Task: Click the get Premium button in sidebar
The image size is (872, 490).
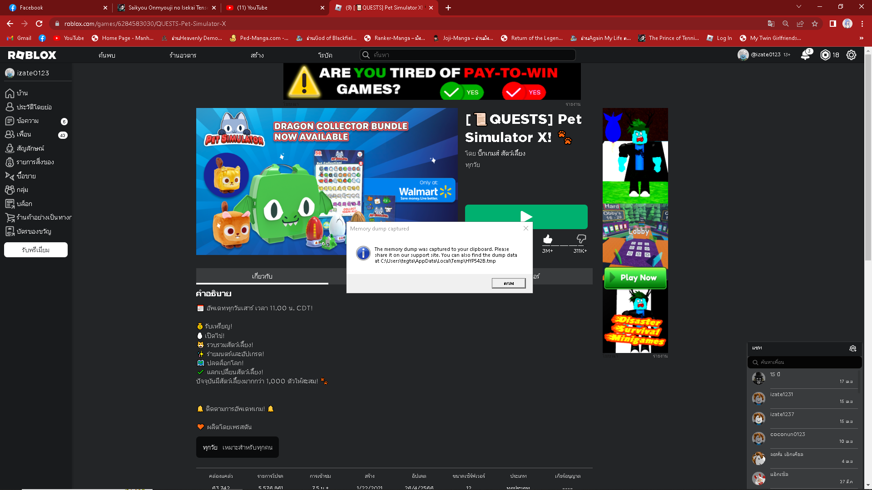Action: coord(36,250)
